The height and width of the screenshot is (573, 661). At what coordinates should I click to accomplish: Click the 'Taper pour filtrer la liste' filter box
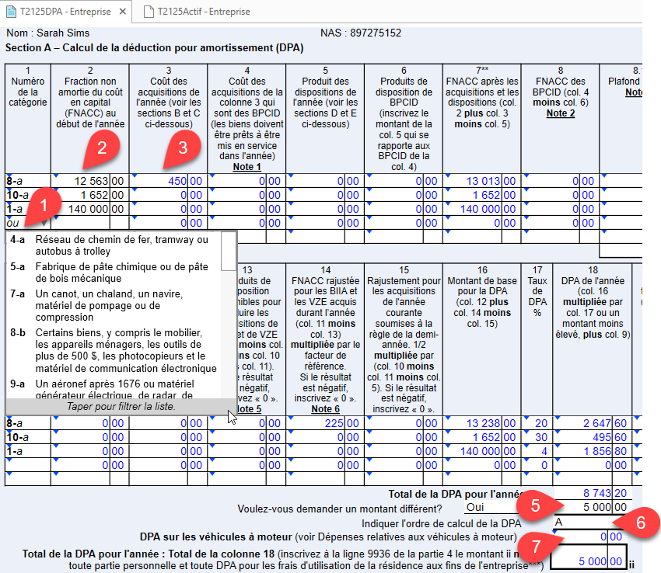click(x=121, y=406)
